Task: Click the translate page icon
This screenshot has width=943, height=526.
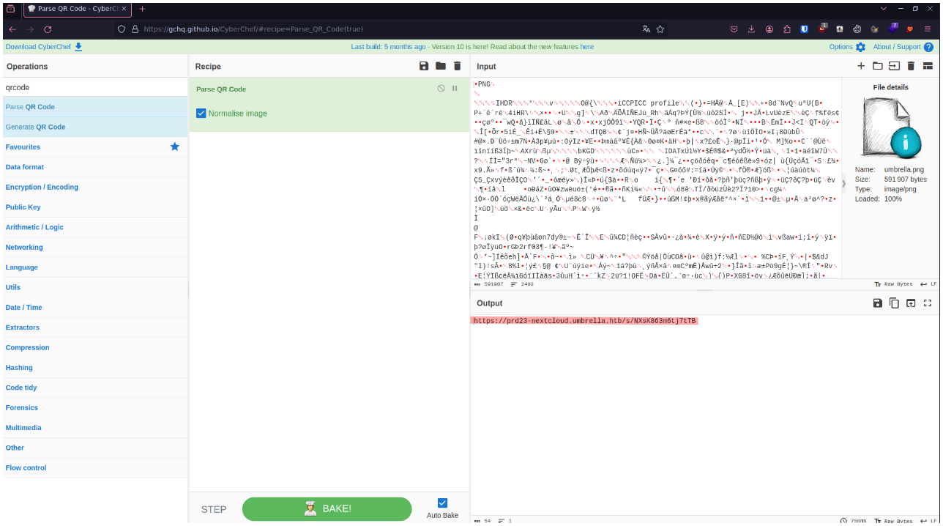Action: 646,29
